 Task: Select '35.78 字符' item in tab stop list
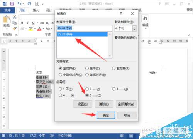pos(82,34)
